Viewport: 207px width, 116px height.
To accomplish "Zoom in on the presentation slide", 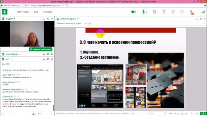I will tap(175, 113).
